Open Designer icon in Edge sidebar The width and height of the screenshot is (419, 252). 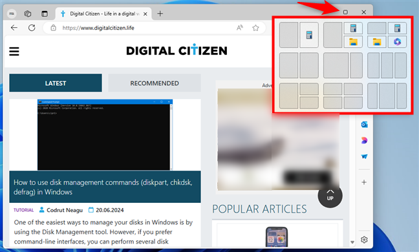[x=364, y=140]
